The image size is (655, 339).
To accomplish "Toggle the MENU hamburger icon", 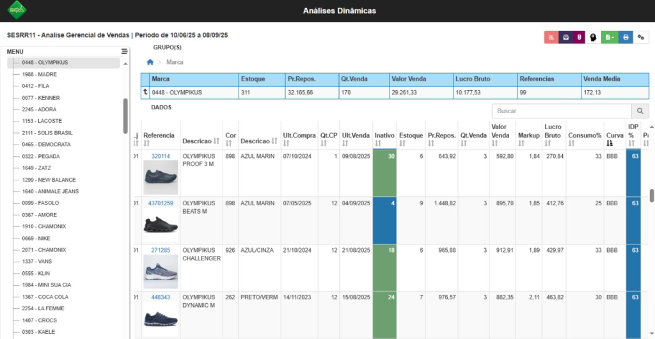I will [124, 51].
